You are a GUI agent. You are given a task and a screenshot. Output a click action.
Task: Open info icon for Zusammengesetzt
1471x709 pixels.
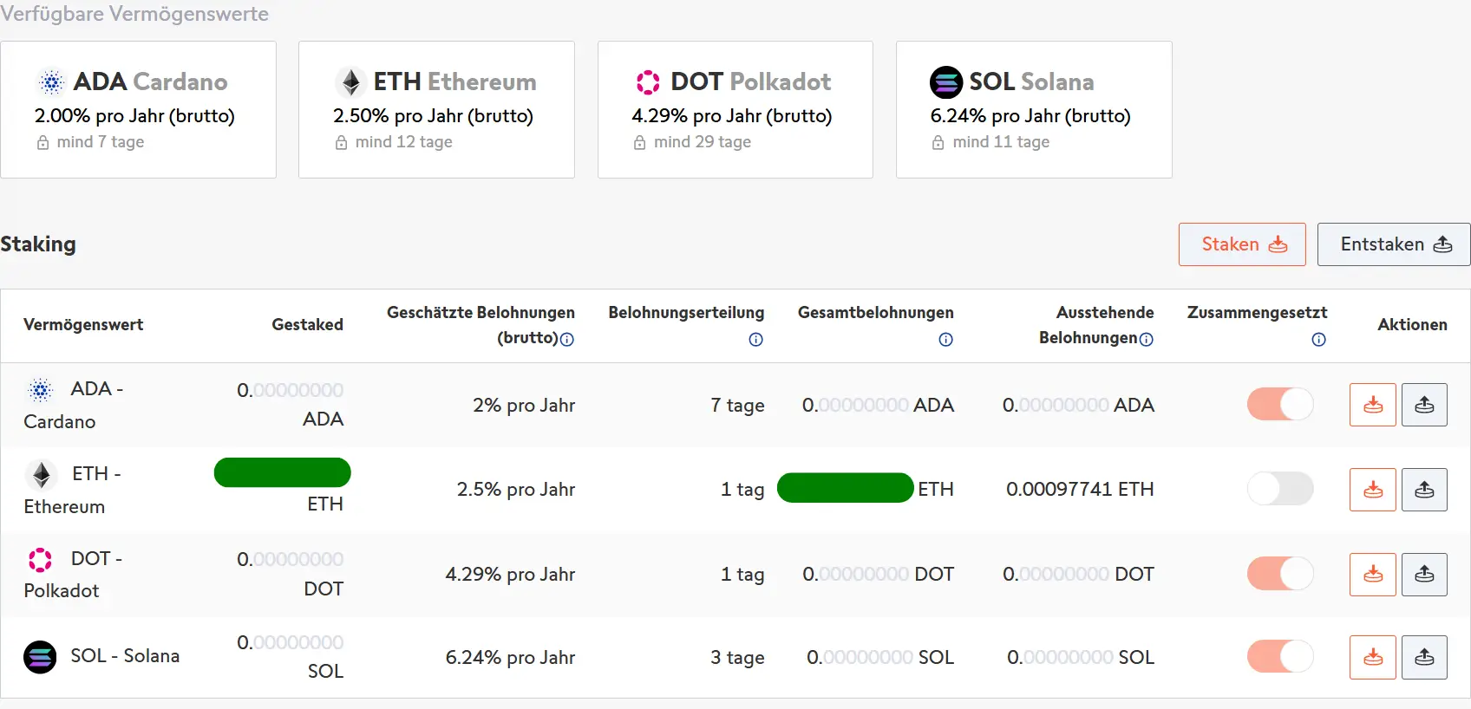1319,340
